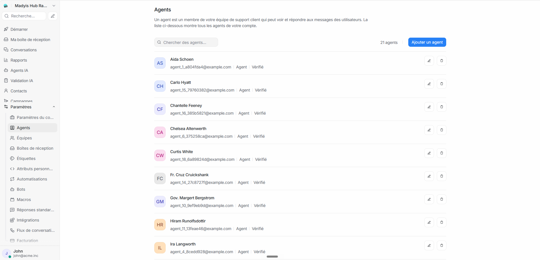The height and width of the screenshot is (260, 540).
Task: Open Paramètres du compte submenu item
Action: coord(33,117)
